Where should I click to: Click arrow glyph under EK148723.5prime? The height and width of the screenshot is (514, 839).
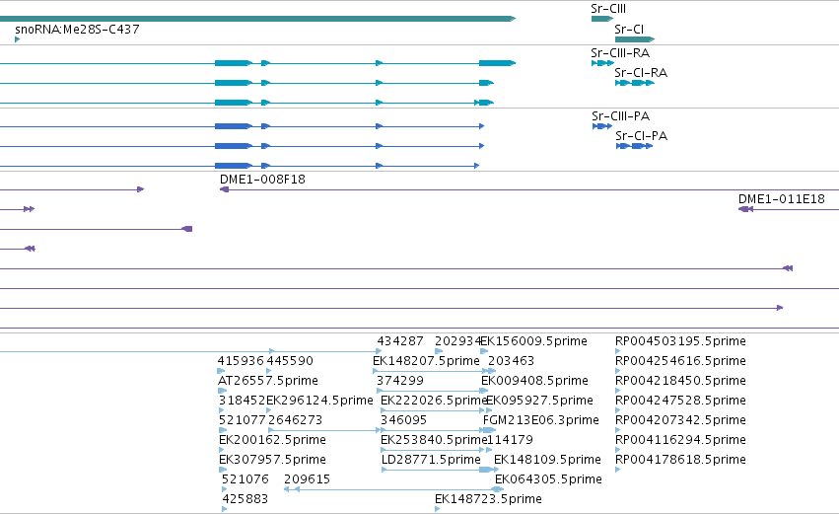pyautogui.click(x=438, y=509)
